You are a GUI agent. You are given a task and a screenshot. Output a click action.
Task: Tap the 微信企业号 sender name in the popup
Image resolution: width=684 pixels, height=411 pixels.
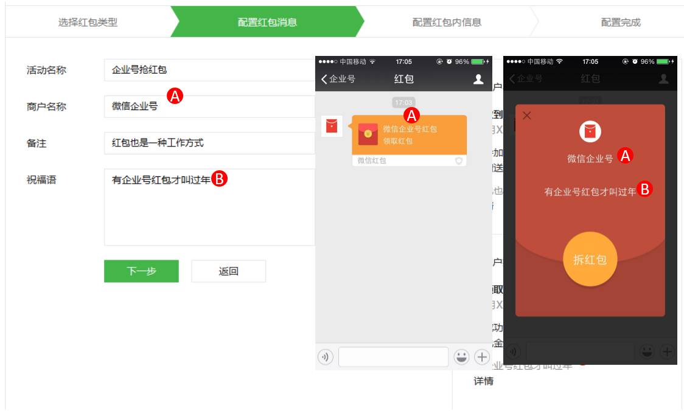click(x=590, y=159)
